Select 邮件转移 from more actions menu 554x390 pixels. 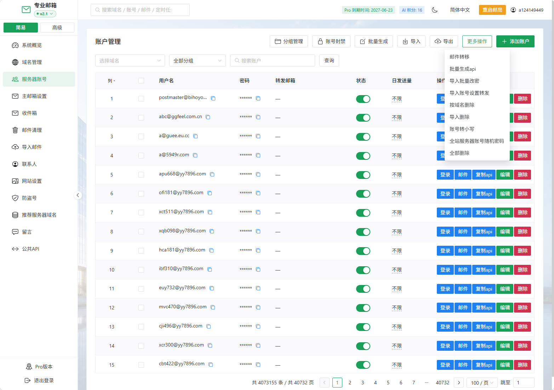coord(477,57)
